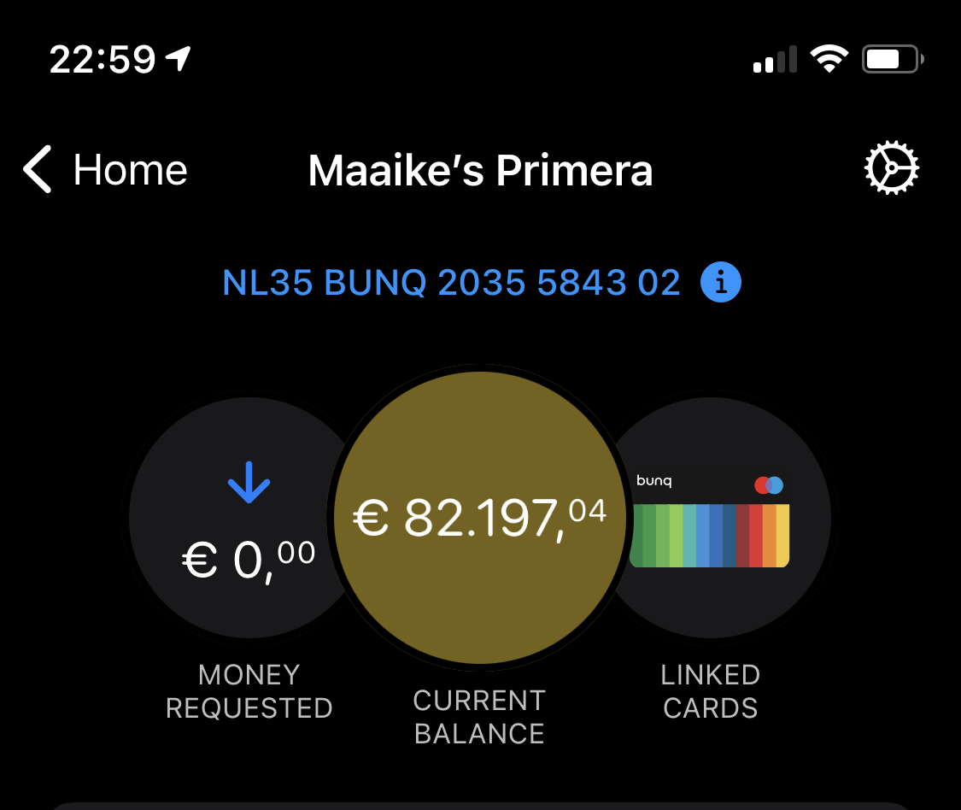Tap the Wi-Fi icon in the status bar

tap(829, 57)
